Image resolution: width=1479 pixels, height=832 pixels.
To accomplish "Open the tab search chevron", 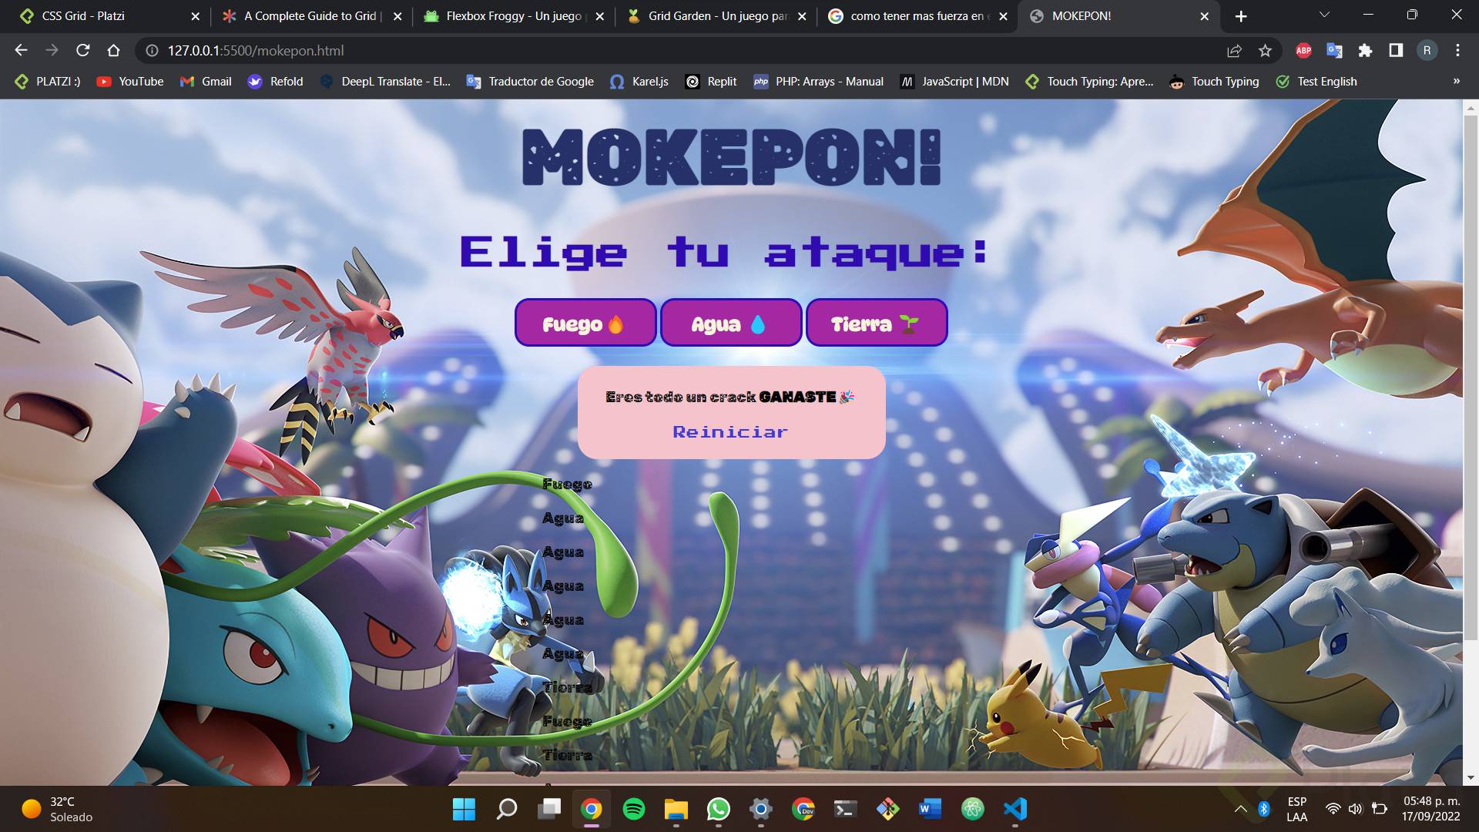I will tap(1323, 14).
